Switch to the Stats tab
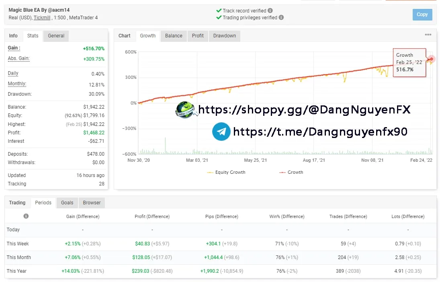The width and height of the screenshot is (440, 282). click(x=33, y=36)
